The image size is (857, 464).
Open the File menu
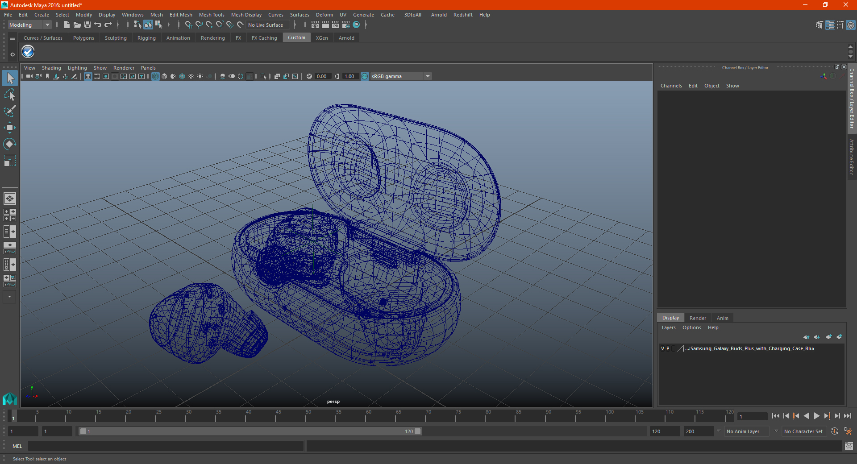point(8,15)
